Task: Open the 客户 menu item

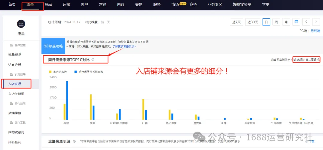Action: (x=84, y=4)
